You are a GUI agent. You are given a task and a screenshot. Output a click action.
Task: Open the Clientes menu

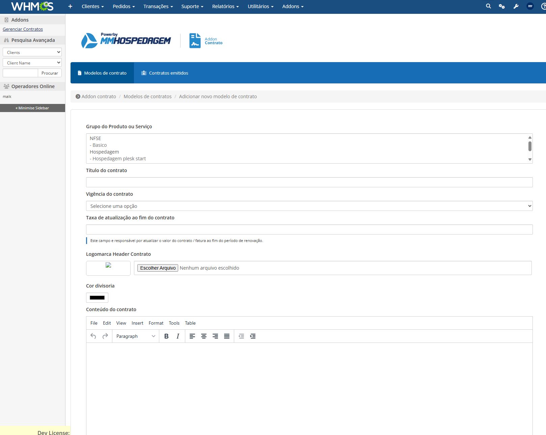(93, 6)
